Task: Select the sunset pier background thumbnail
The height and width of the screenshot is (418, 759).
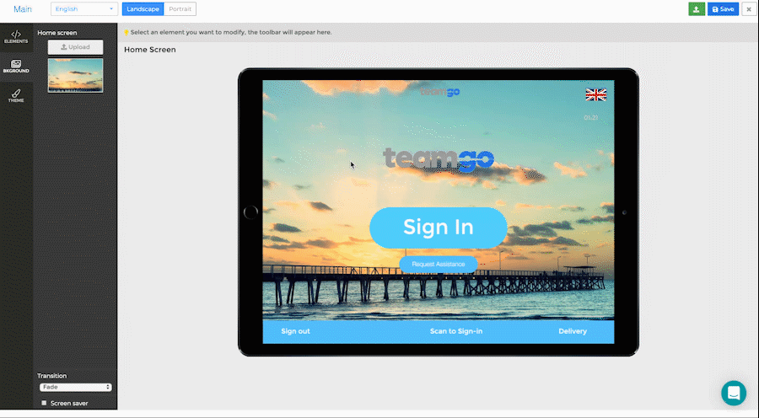Action: 76,75
